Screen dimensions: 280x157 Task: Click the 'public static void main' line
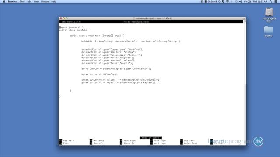click(x=97, y=36)
